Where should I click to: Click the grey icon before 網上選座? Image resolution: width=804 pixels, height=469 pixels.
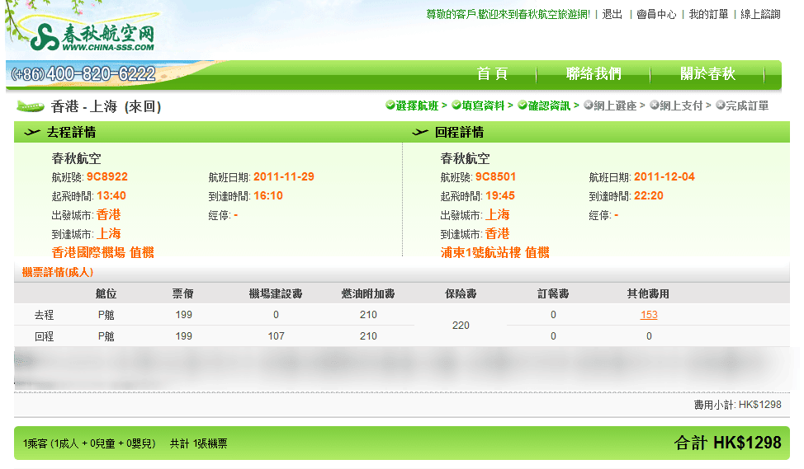588,106
